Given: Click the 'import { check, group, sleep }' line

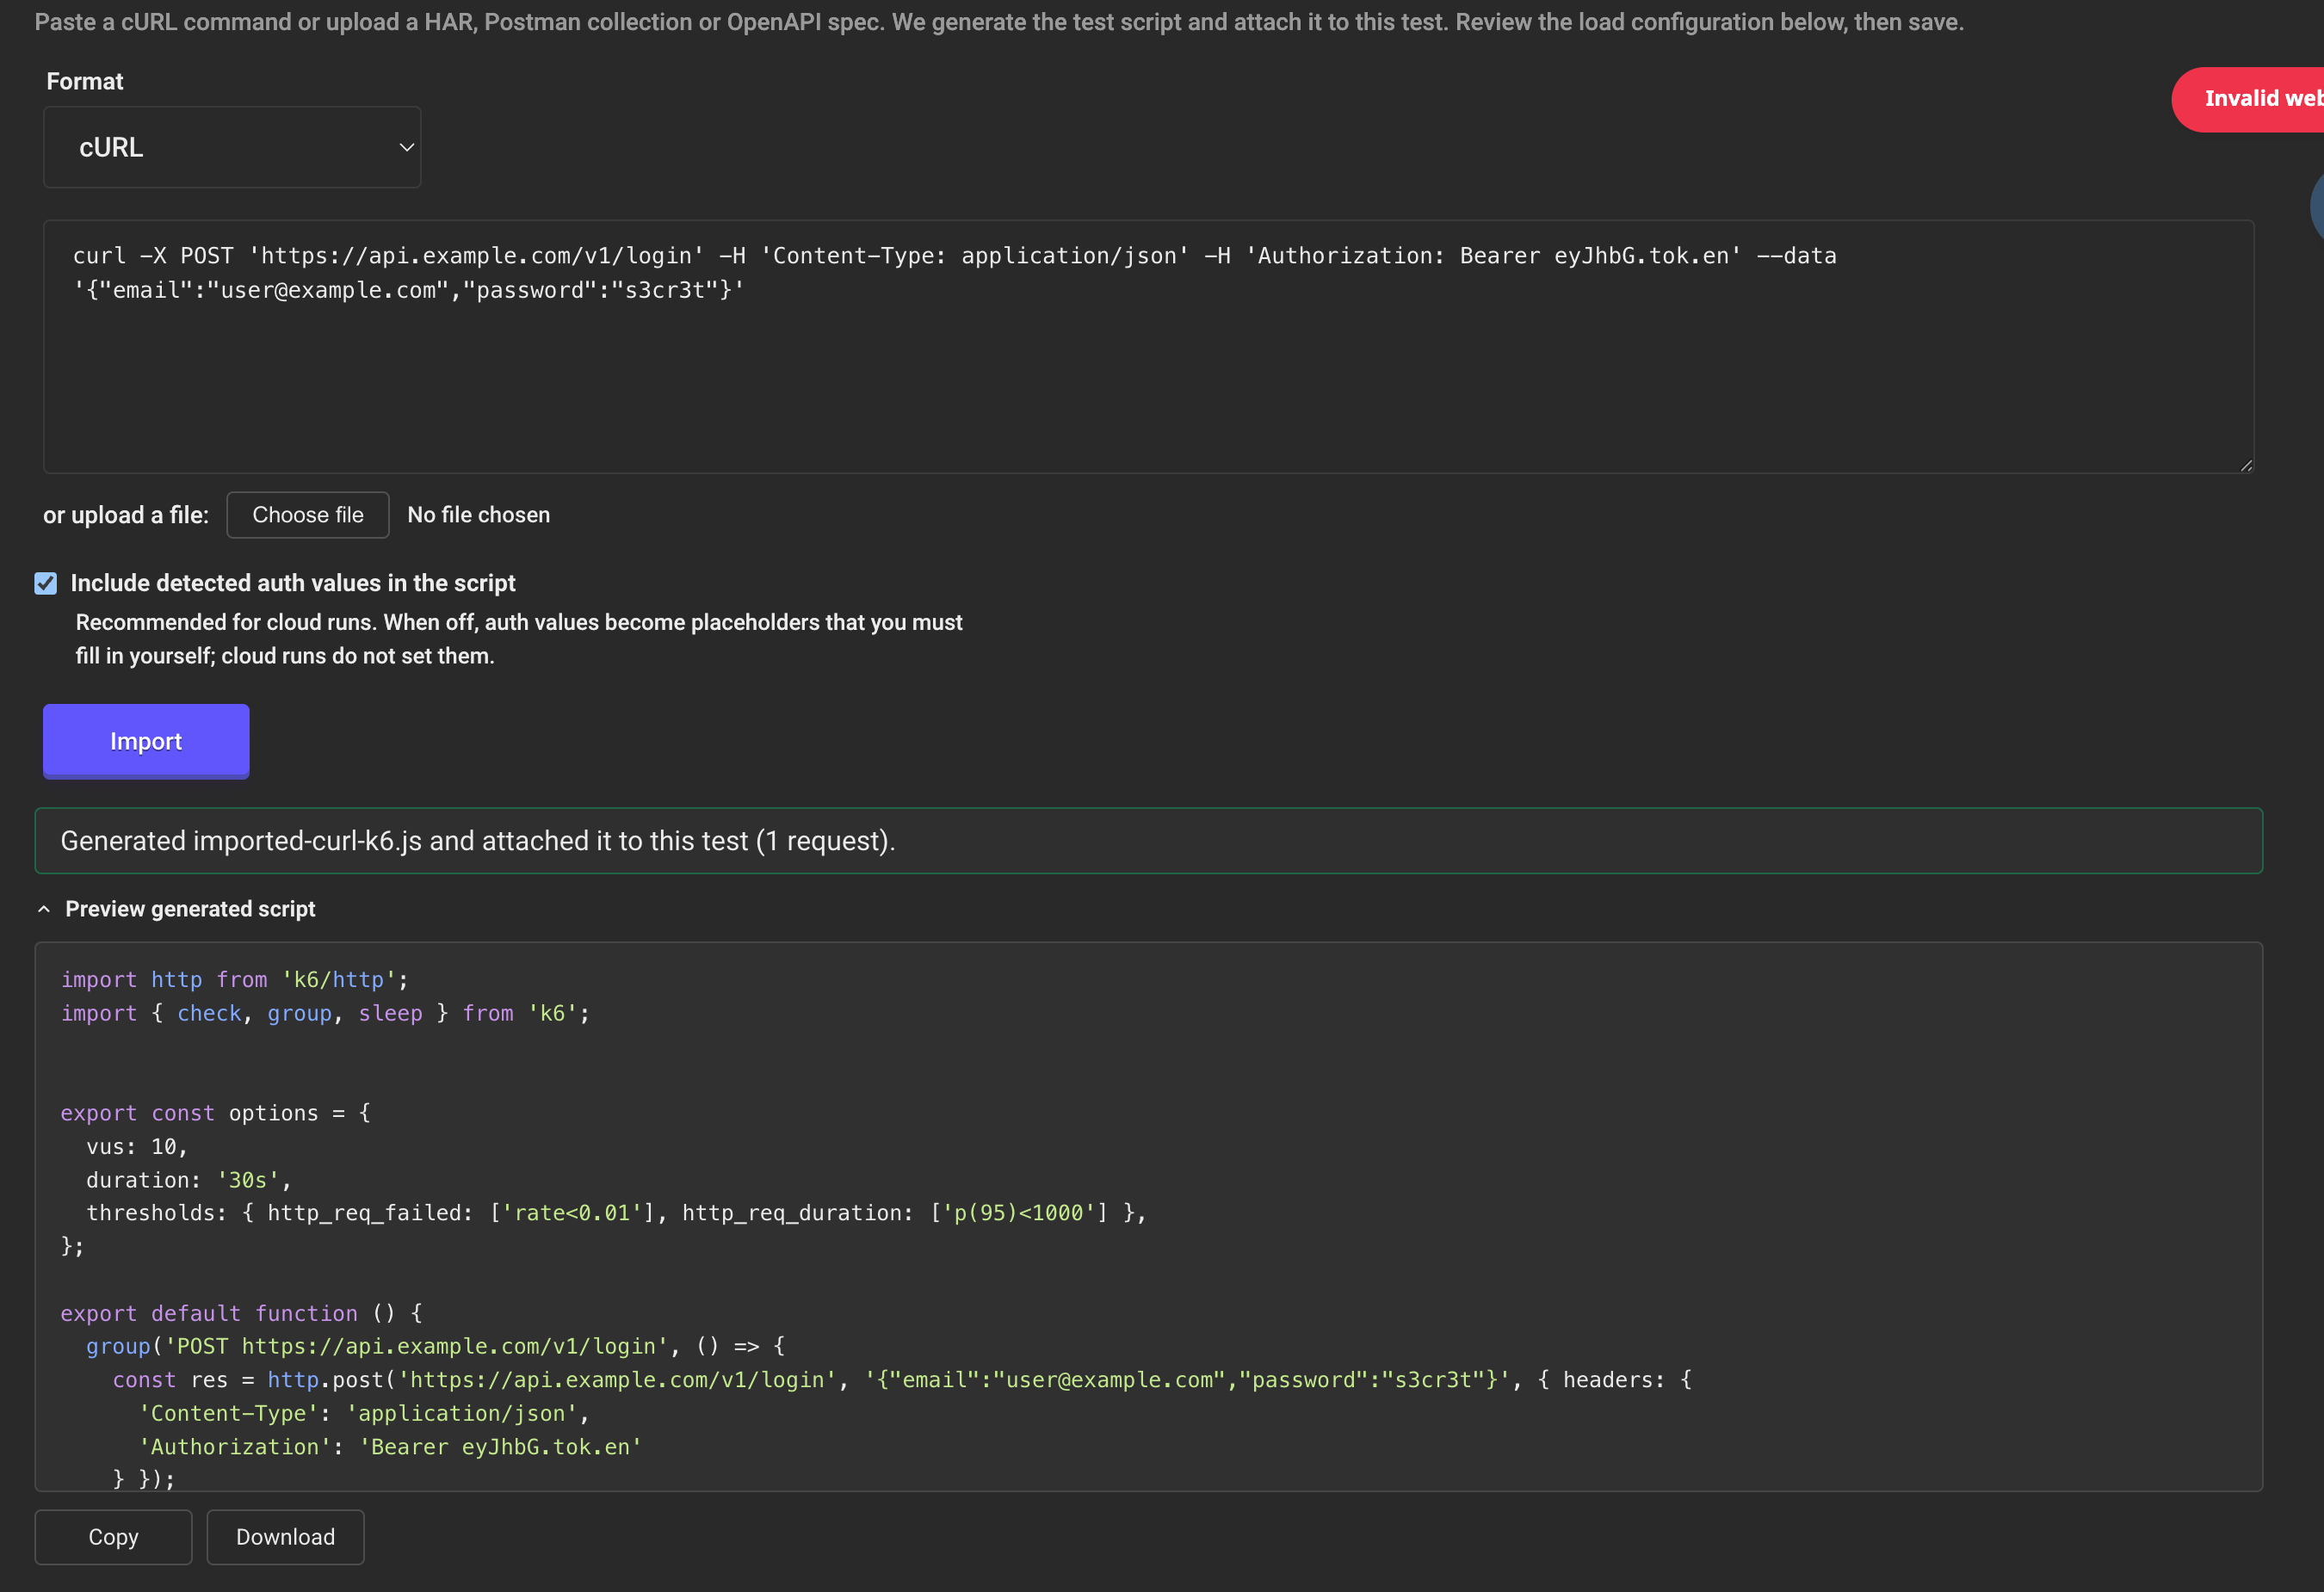Looking at the screenshot, I should [325, 1013].
